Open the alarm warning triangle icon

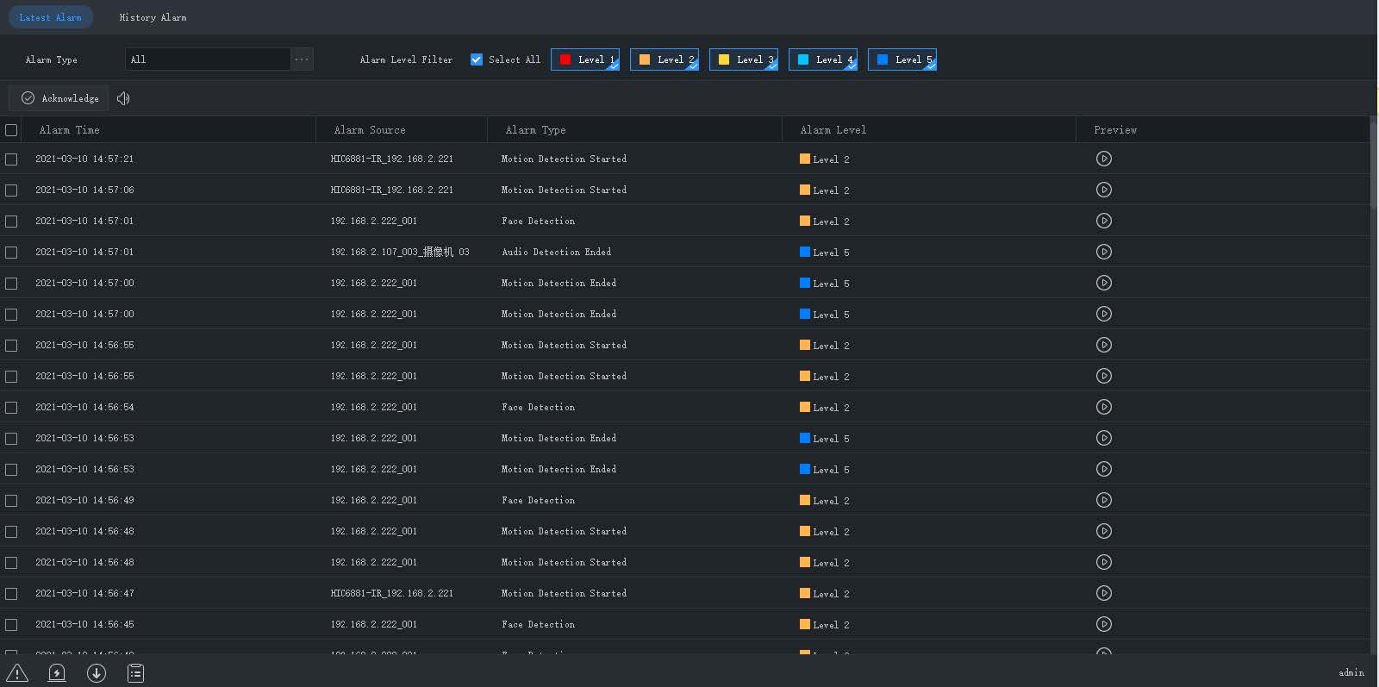coord(17,673)
